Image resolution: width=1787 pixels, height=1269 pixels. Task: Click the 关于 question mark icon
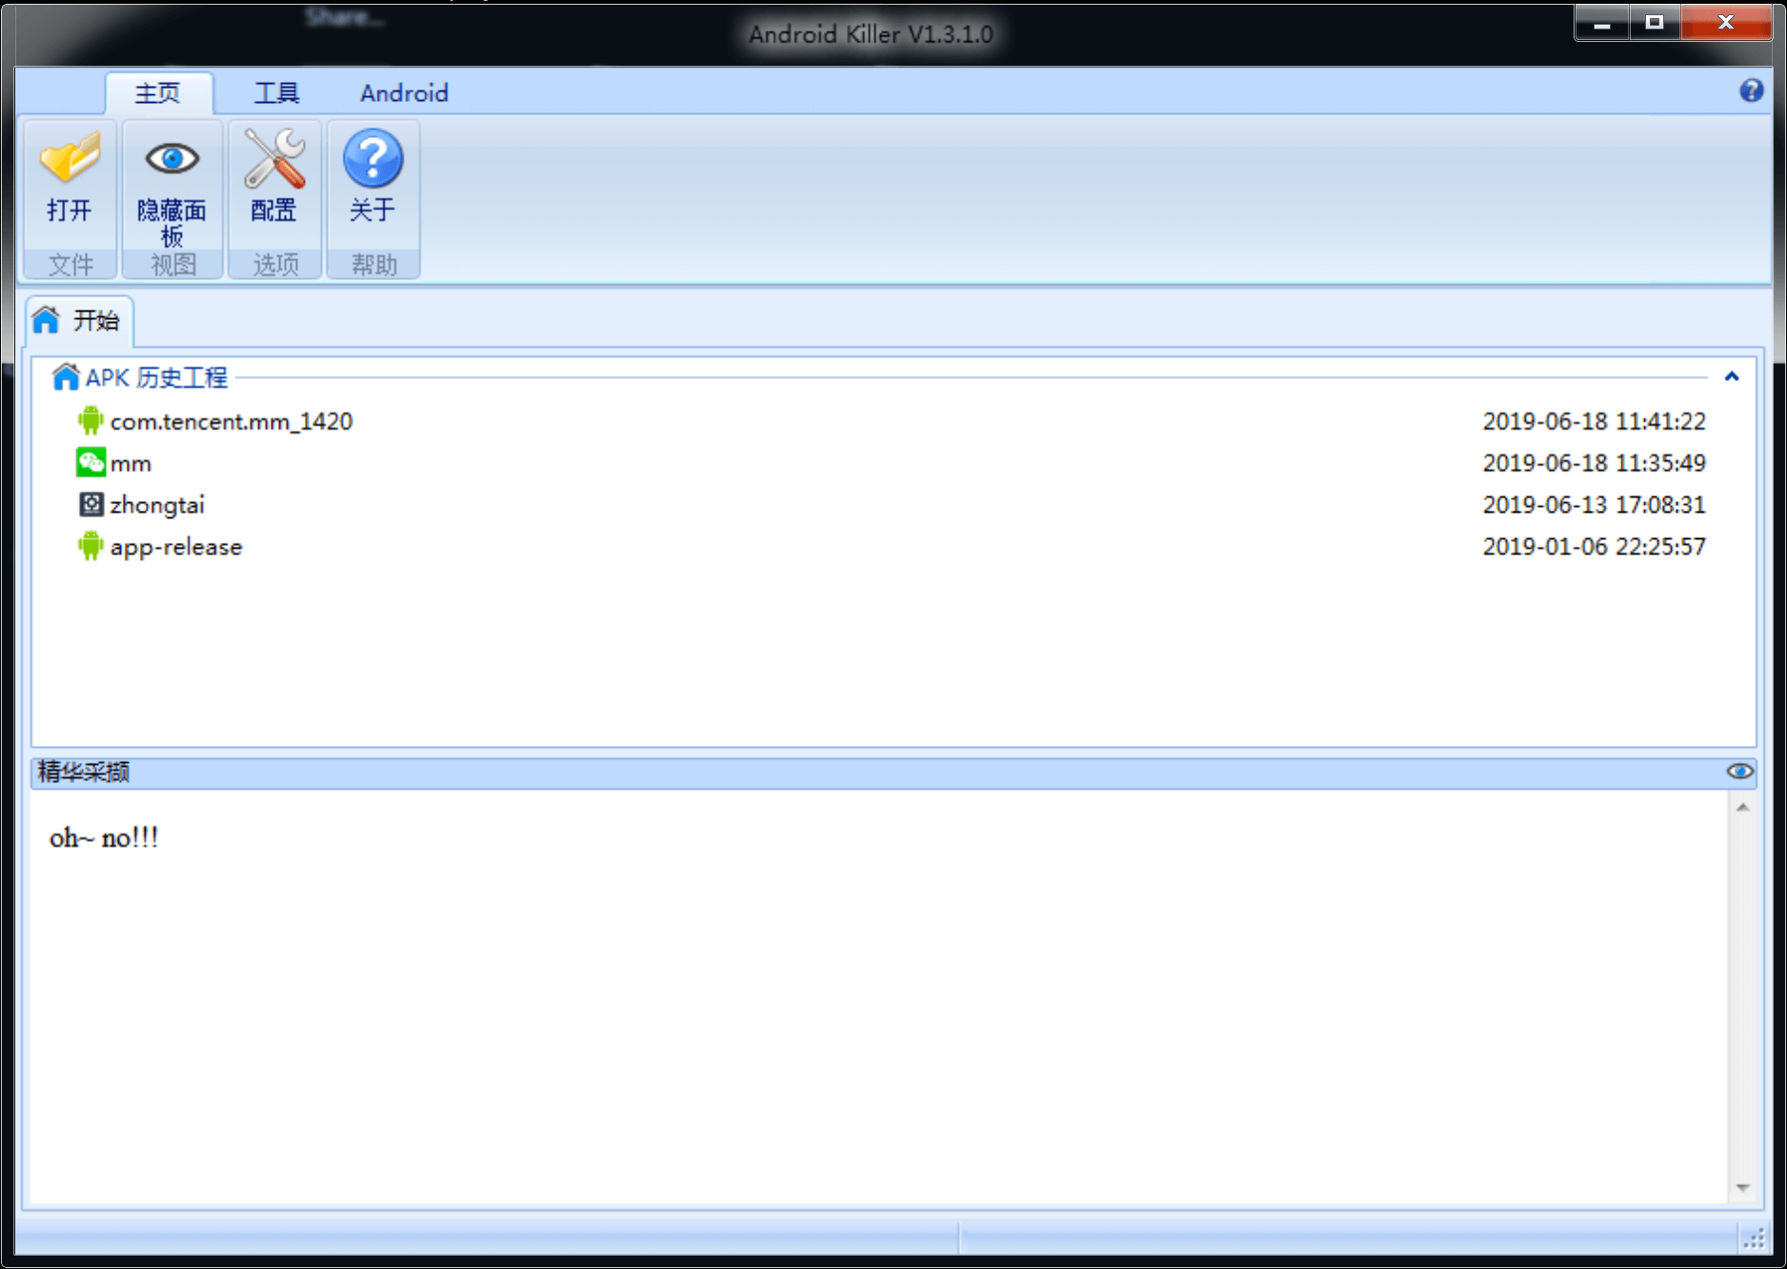tap(372, 158)
